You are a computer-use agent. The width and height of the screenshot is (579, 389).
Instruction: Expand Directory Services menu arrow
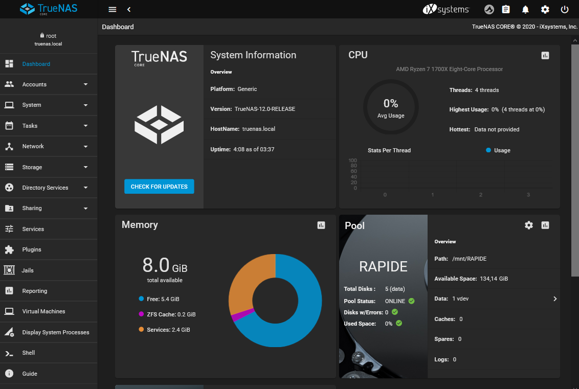(x=85, y=188)
